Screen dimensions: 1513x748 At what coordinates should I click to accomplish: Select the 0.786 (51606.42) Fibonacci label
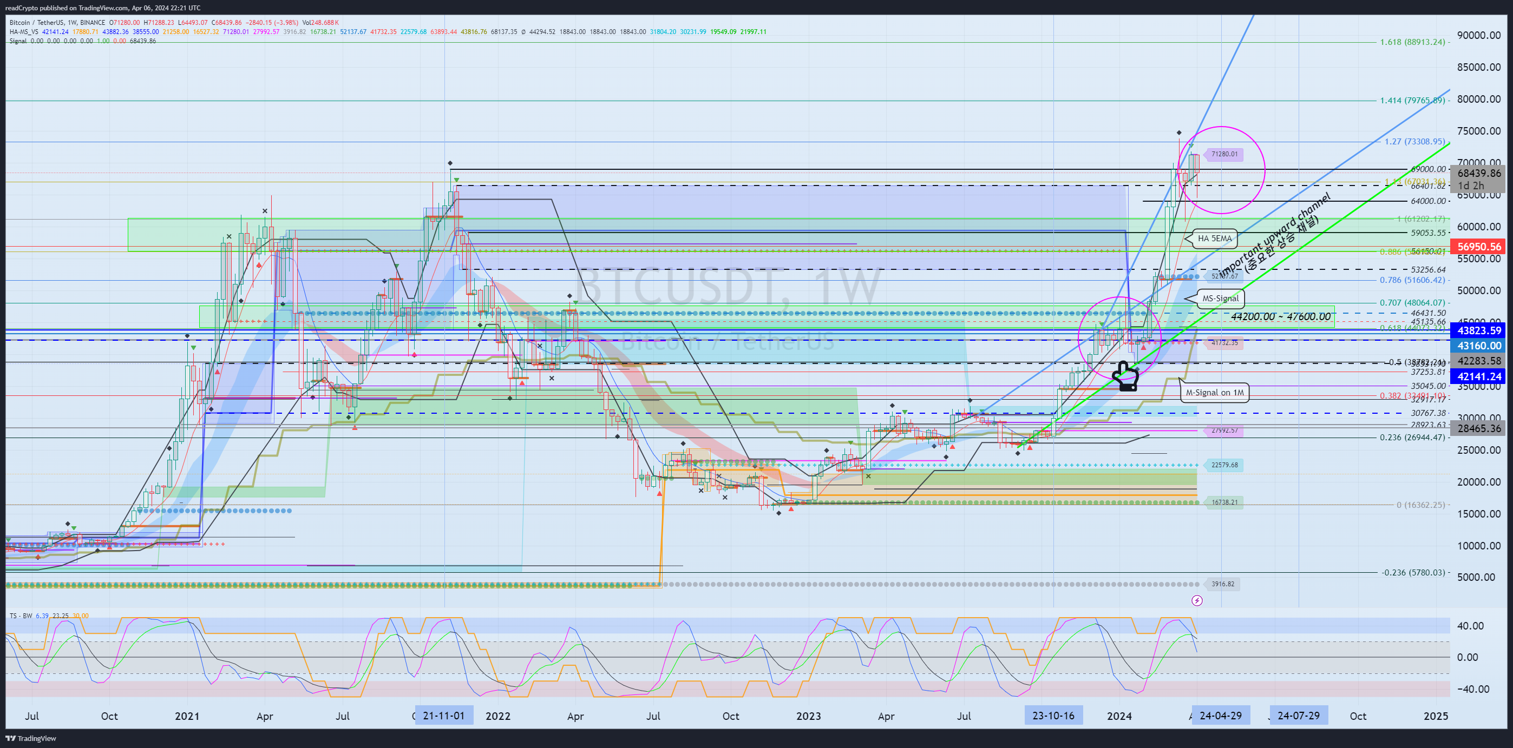[x=1412, y=280]
